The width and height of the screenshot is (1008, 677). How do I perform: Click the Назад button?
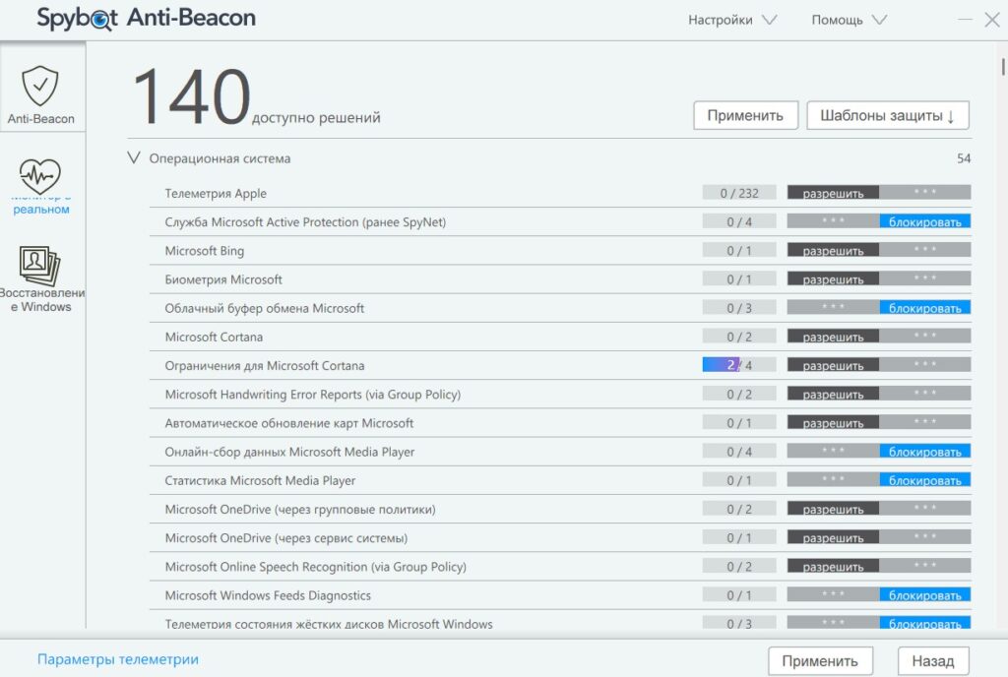pyautogui.click(x=933, y=661)
